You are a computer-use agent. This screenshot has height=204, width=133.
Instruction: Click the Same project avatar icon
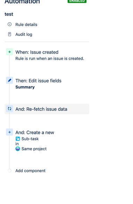coord(18,149)
